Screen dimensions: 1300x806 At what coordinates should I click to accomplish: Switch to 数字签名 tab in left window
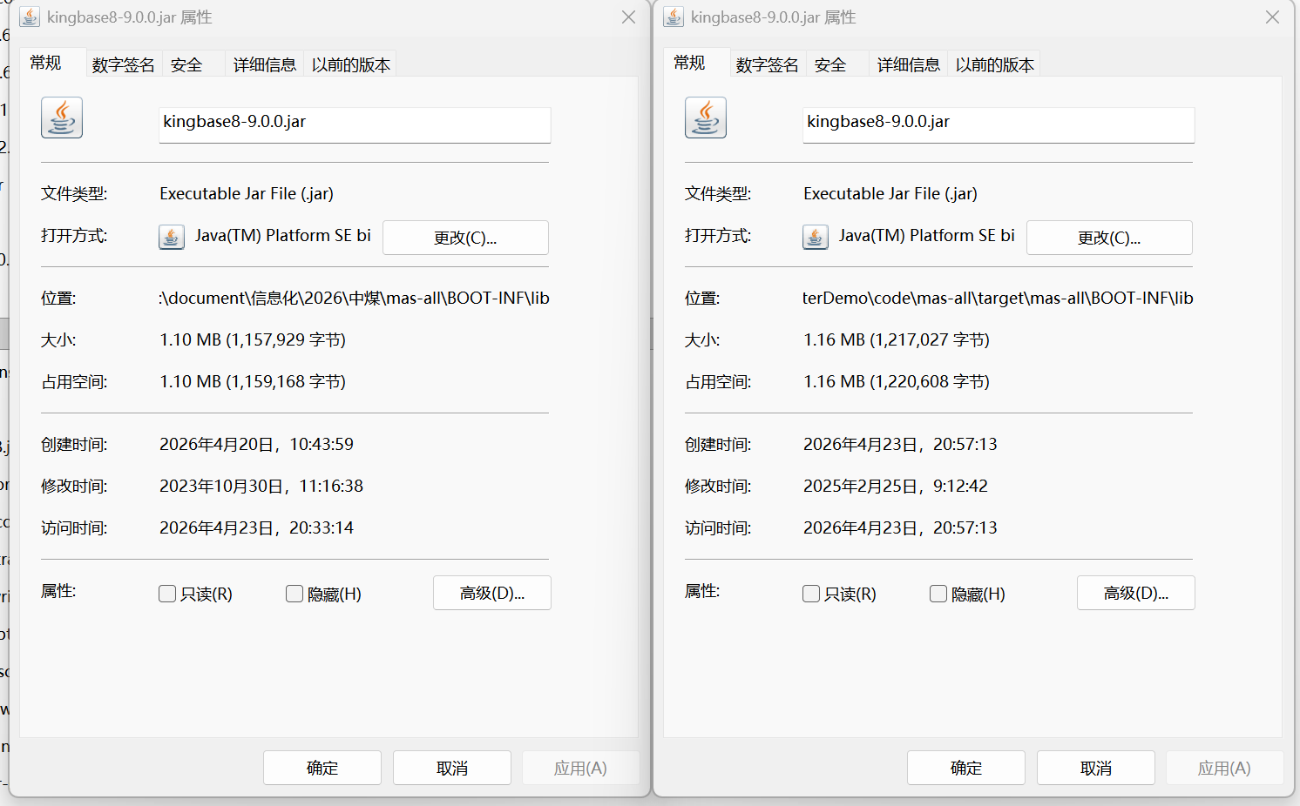[x=123, y=64]
